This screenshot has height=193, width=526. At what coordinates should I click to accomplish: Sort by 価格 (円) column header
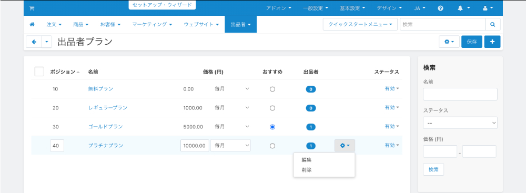tap(214, 72)
